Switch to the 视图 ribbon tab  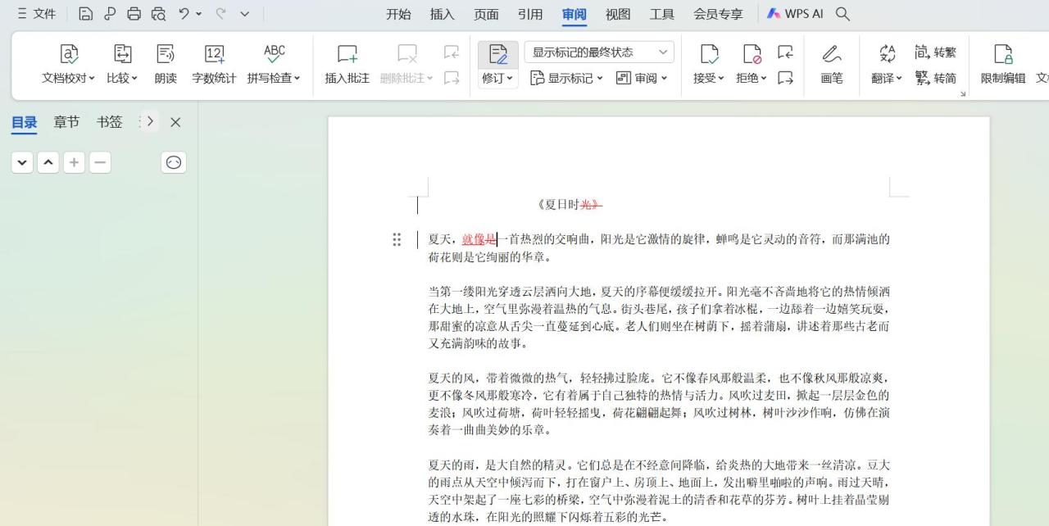pyautogui.click(x=617, y=14)
